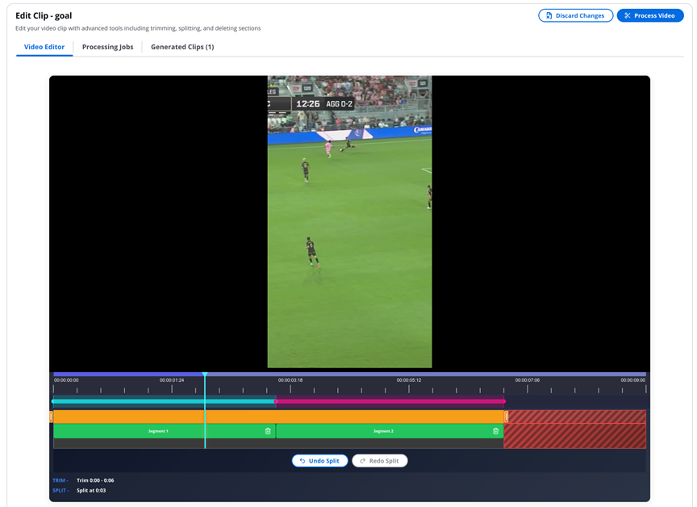The image size is (697, 507).
Task: Click the Discard Changes button
Action: [x=575, y=15]
